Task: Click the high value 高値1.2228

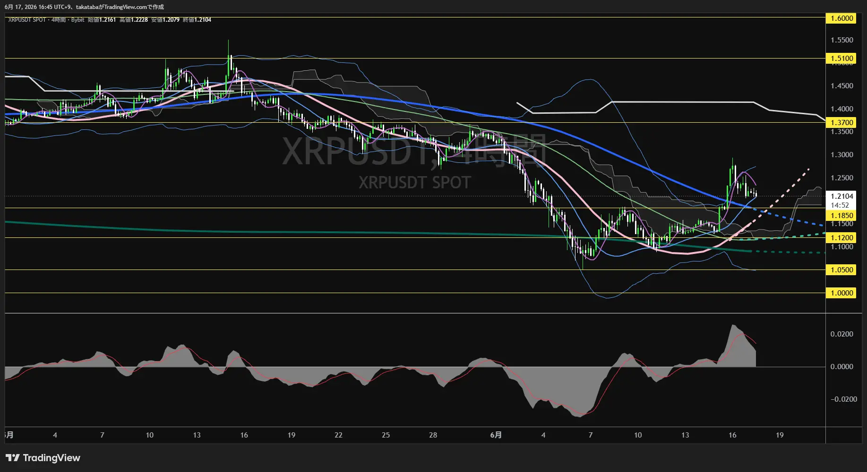Action: click(x=134, y=20)
